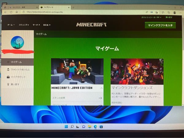This screenshot has height=138, width=184.
Task: Click the profile avatar picture in sidebar
Action: point(17,42)
